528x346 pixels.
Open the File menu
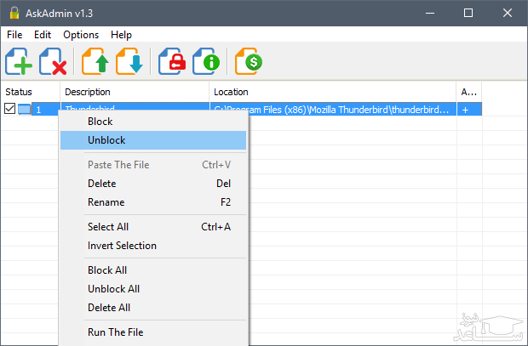coord(14,35)
